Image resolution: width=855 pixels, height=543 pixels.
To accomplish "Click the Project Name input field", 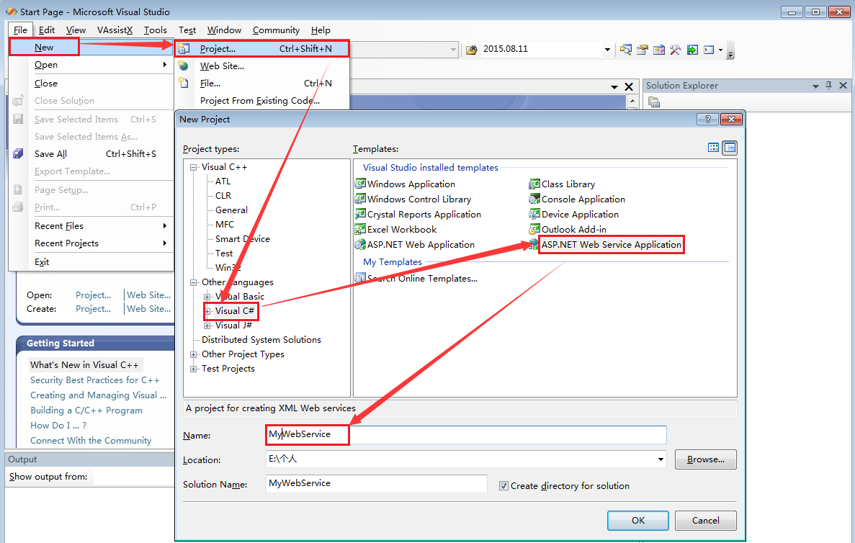I will (466, 434).
